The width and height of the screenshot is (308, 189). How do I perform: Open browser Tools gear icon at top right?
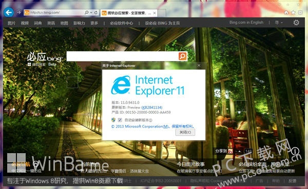[x=300, y=13]
